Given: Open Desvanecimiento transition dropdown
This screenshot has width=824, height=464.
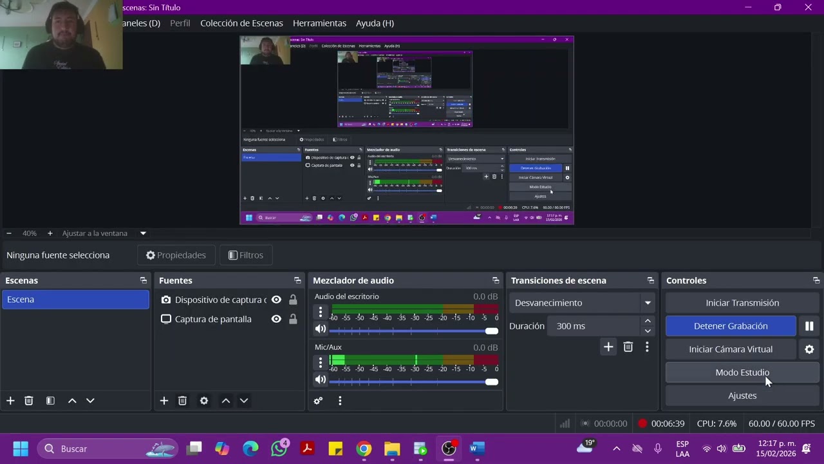Looking at the screenshot, I should click(x=583, y=303).
